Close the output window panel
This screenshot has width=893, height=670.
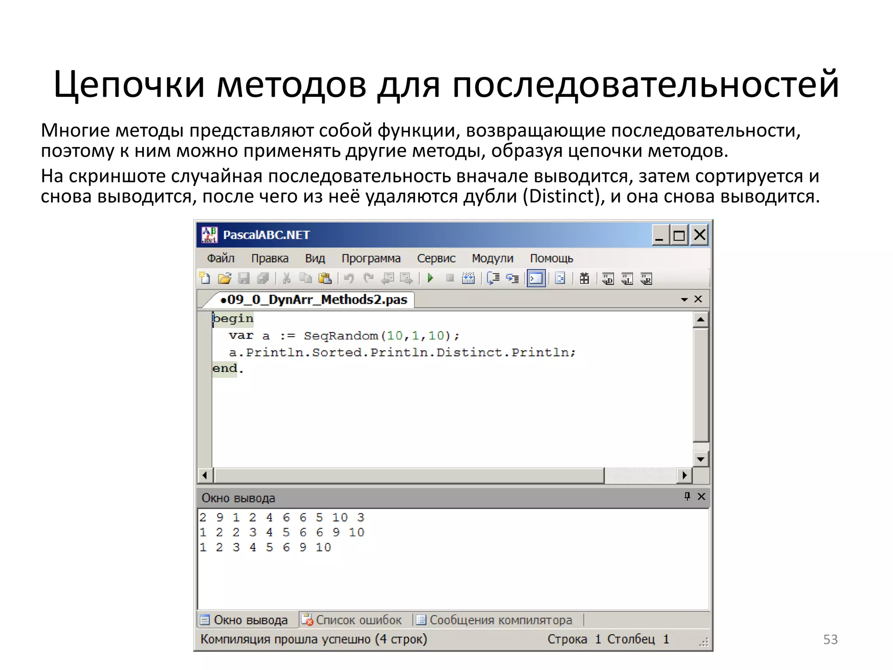coord(702,496)
